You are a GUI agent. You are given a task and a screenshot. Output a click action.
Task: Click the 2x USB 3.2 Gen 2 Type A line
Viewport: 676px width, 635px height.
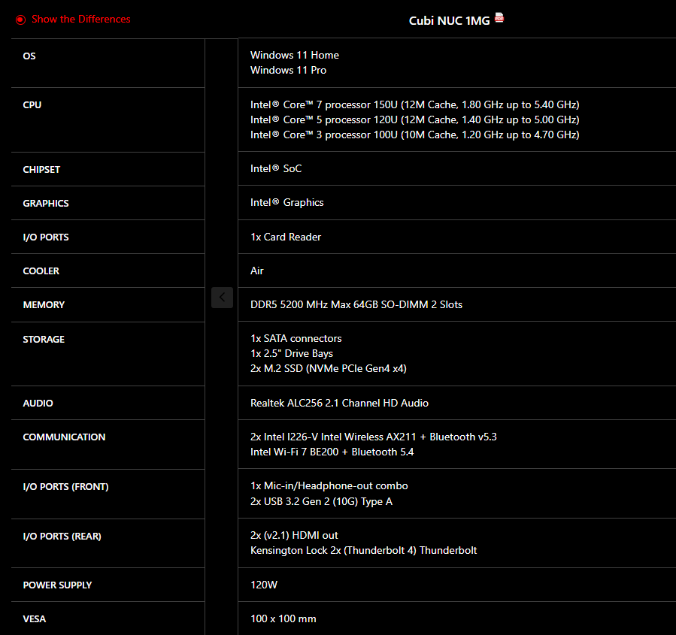321,501
